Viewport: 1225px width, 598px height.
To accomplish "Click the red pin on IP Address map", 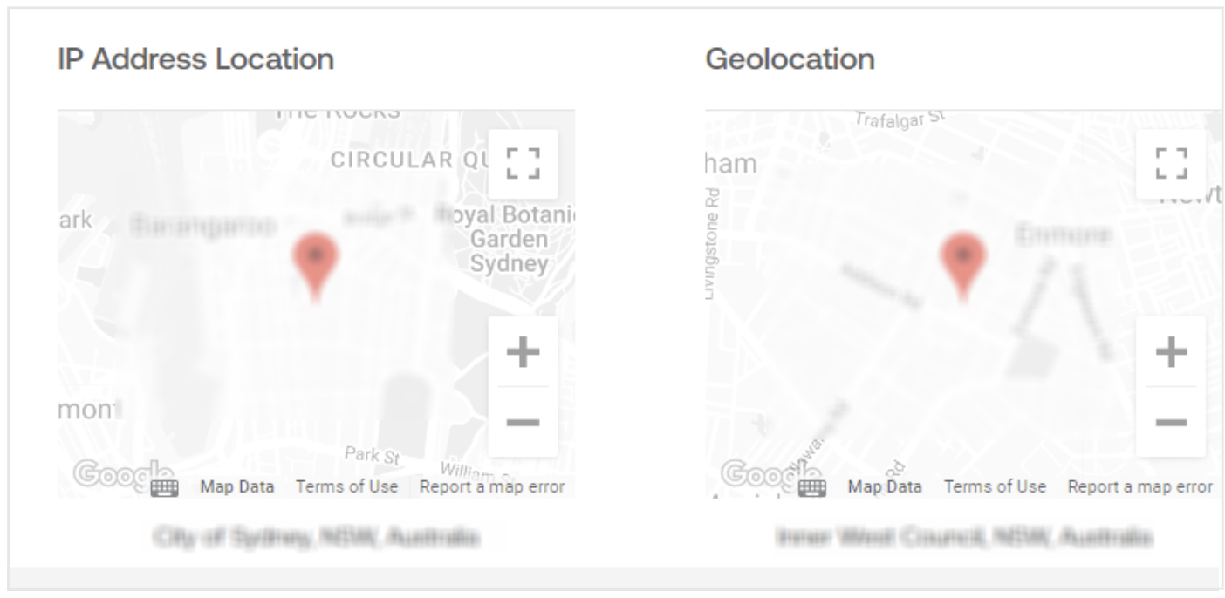I will [315, 260].
